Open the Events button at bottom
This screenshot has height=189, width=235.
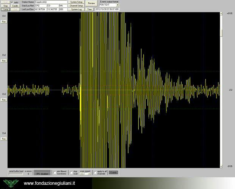click(113, 172)
